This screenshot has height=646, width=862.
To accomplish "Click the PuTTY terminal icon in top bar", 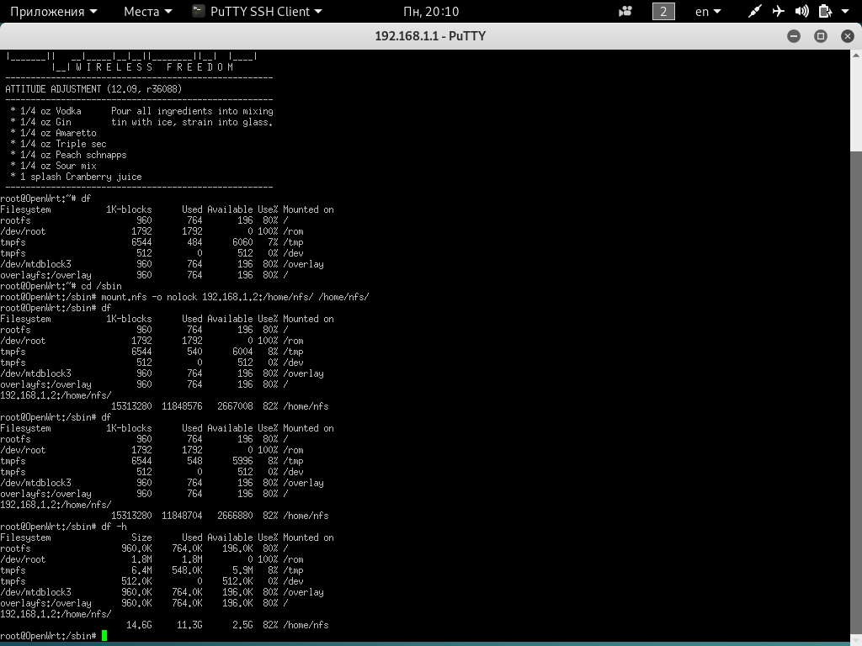I will 199,11.
